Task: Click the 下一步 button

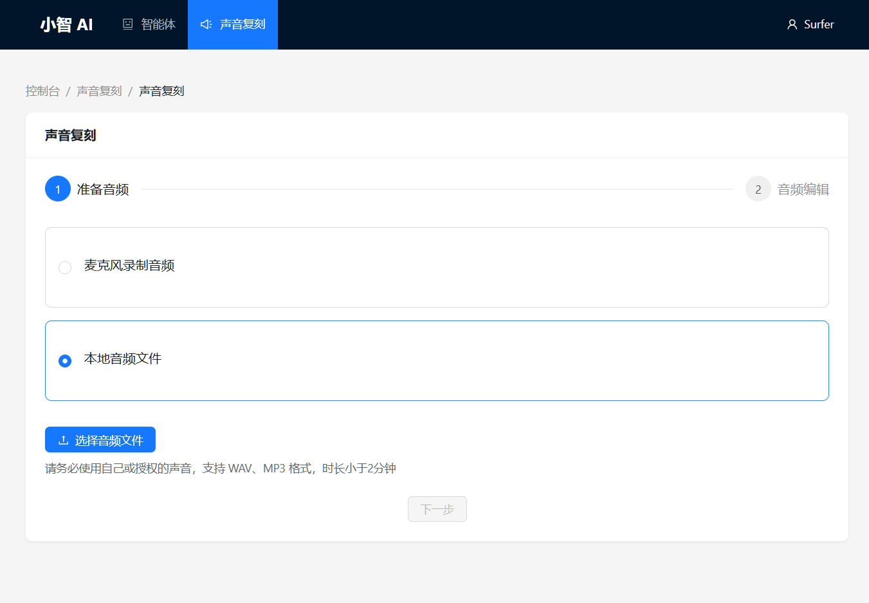Action: [x=437, y=509]
